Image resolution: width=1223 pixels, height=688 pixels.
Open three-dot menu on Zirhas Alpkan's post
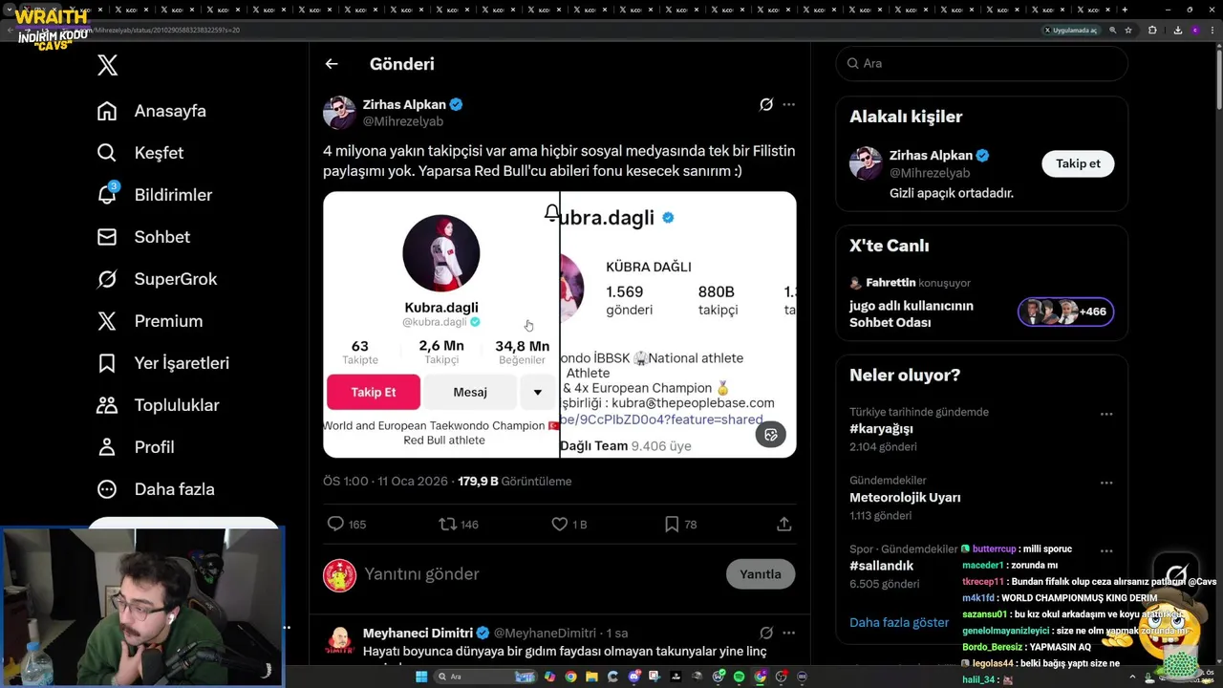[788, 104]
